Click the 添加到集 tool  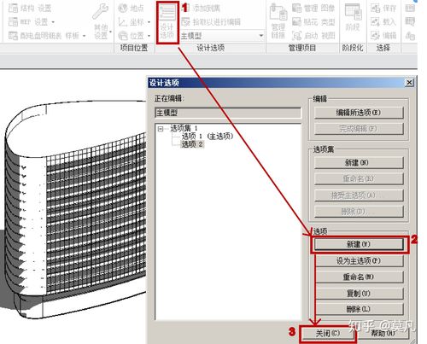click(201, 9)
